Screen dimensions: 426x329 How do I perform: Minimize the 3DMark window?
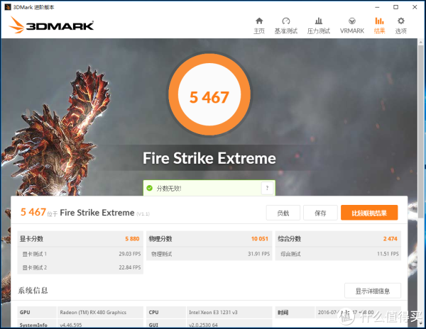[377, 7]
